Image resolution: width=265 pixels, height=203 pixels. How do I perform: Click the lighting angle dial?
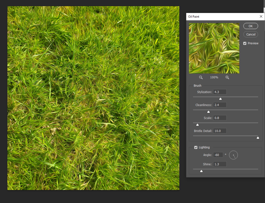[233, 155]
